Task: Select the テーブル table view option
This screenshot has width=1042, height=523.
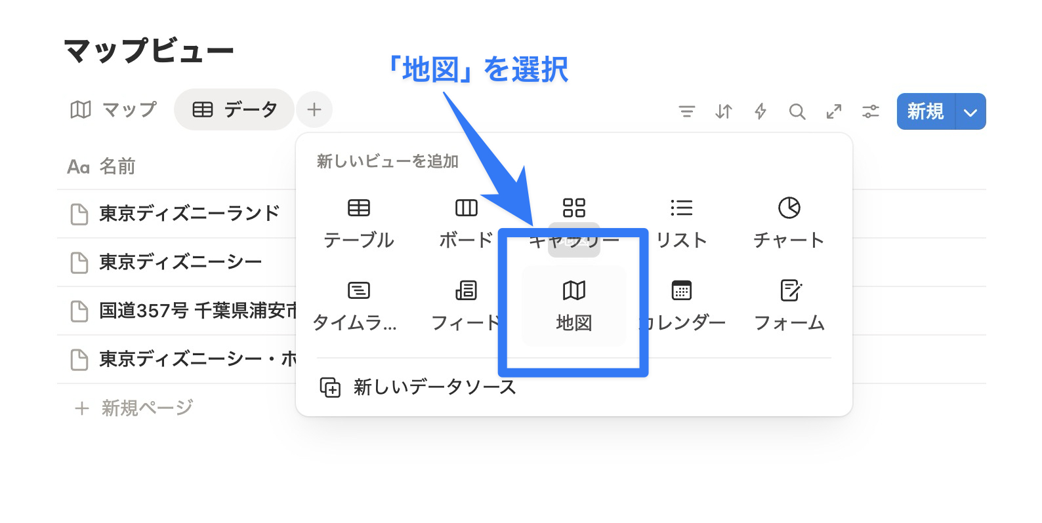Action: 358,223
